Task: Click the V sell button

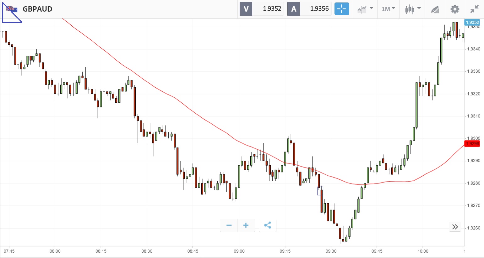Action: click(x=246, y=9)
